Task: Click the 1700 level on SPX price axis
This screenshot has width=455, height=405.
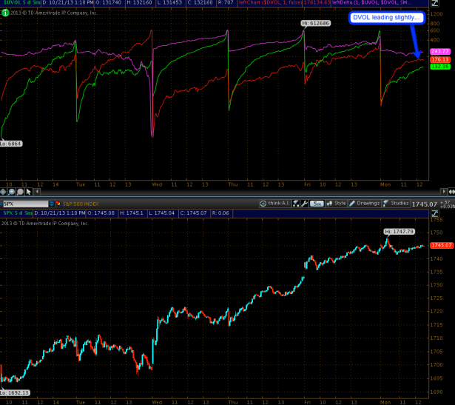Action: (437, 364)
